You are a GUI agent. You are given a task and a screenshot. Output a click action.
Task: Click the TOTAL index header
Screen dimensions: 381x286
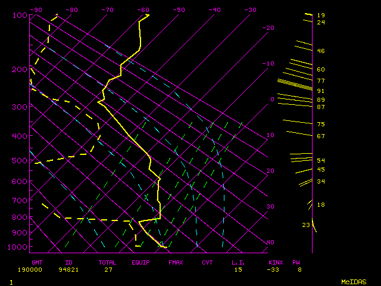[108, 262]
